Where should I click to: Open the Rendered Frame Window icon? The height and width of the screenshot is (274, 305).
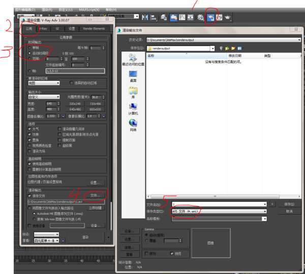pyautogui.click(x=219, y=17)
